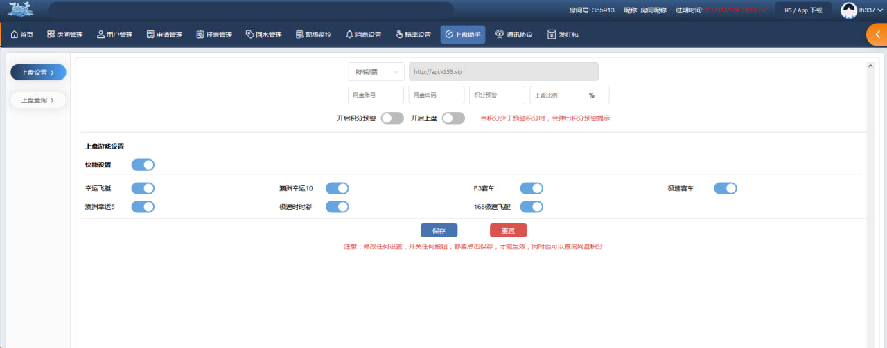The image size is (887, 348).
Task: Open 房间管理 grid icon in navbar
Action: click(x=51, y=35)
